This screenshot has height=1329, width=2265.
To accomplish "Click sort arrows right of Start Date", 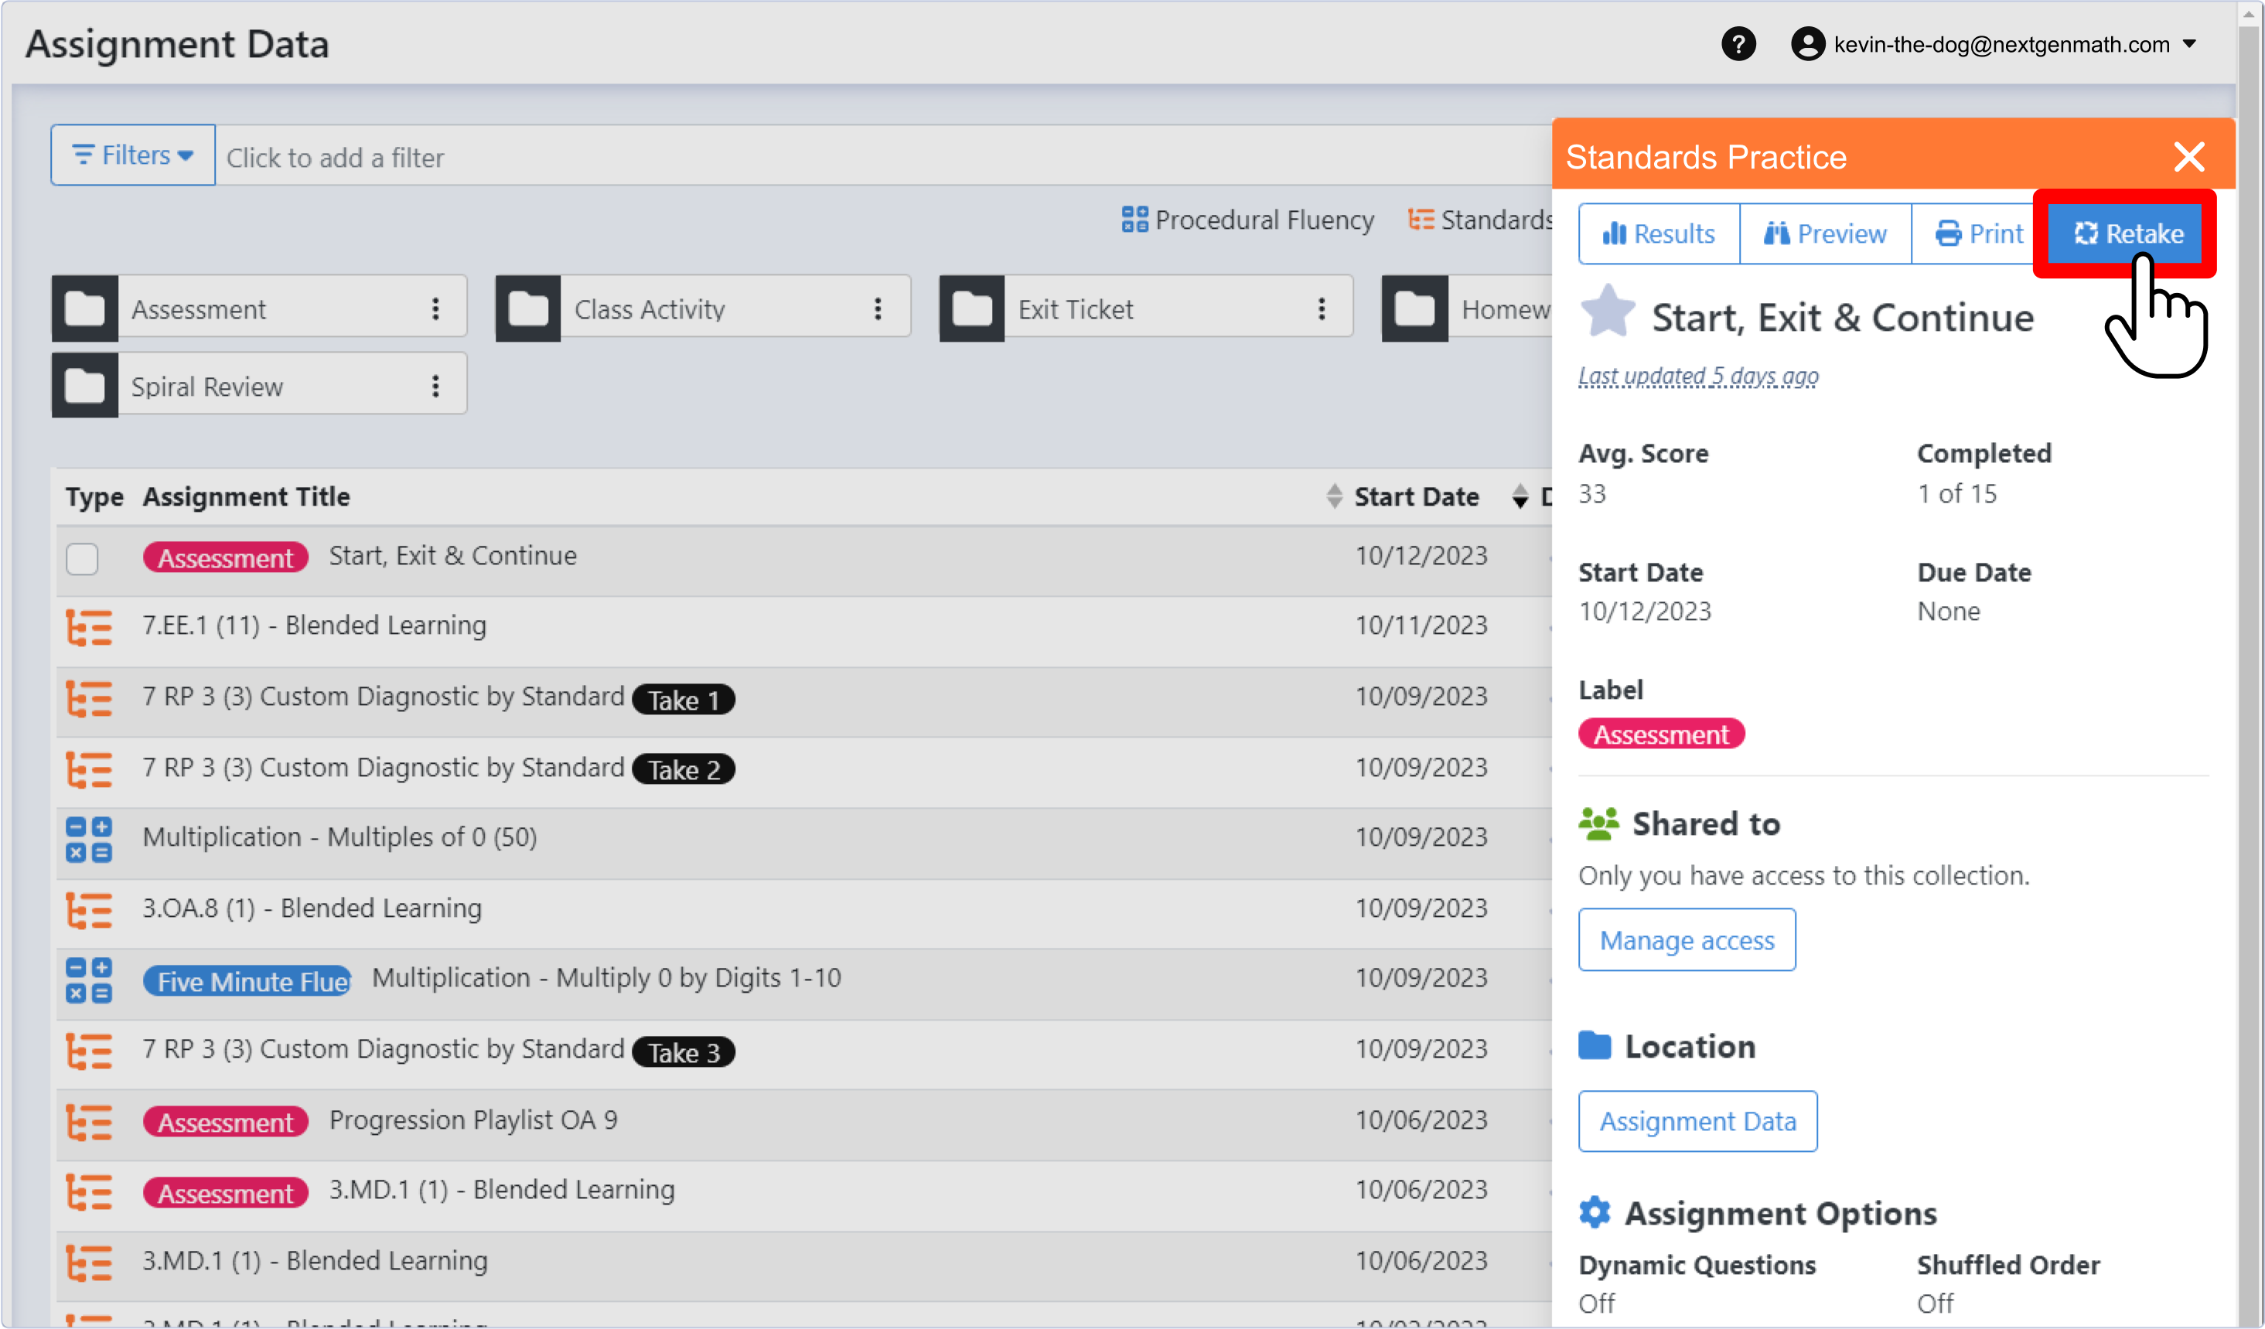I will [1520, 496].
